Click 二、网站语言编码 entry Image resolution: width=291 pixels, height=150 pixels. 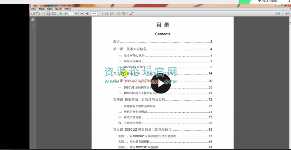165,61
